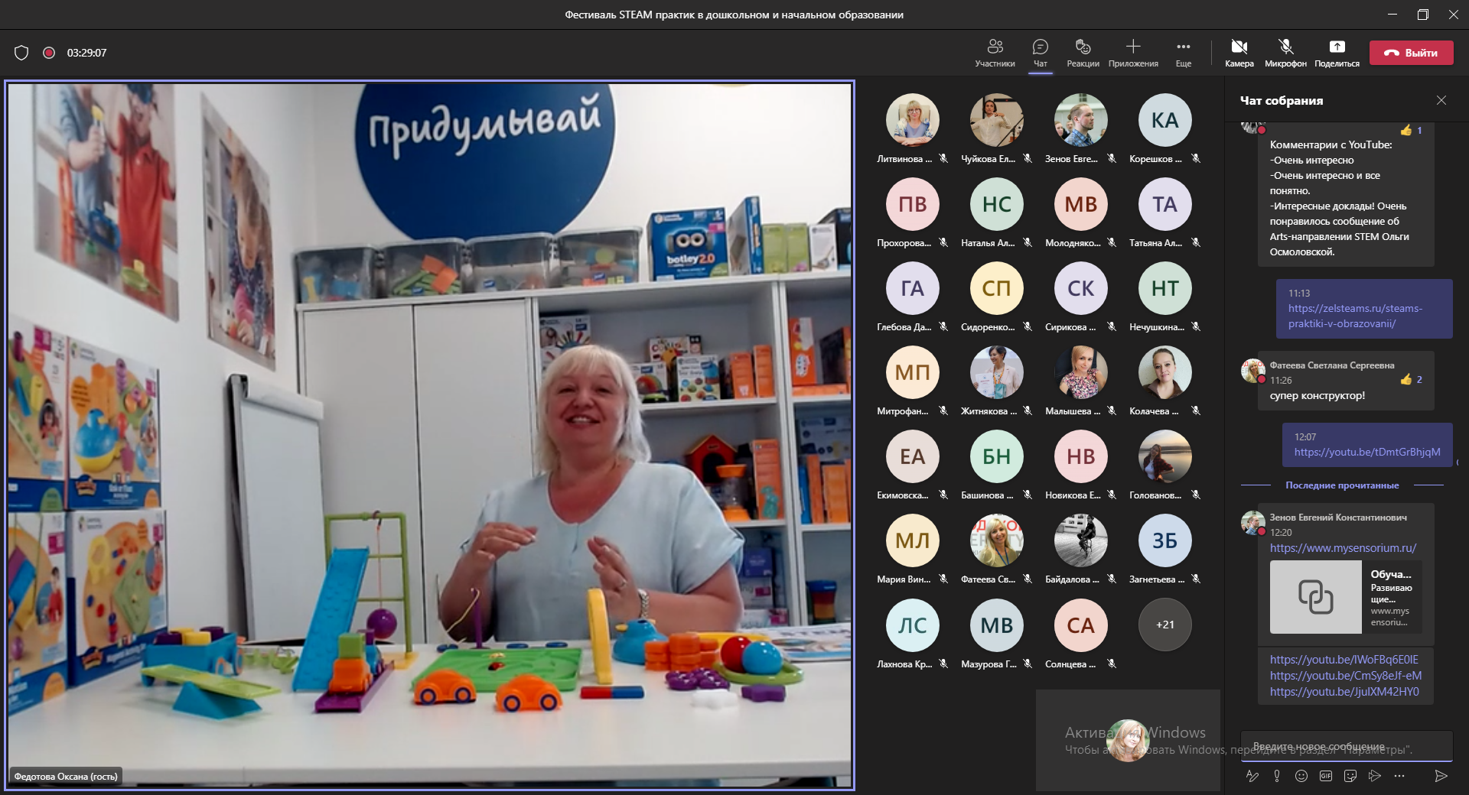The width and height of the screenshot is (1469, 795).
Task: Toggle the Чат chat panel
Action: tap(1041, 52)
